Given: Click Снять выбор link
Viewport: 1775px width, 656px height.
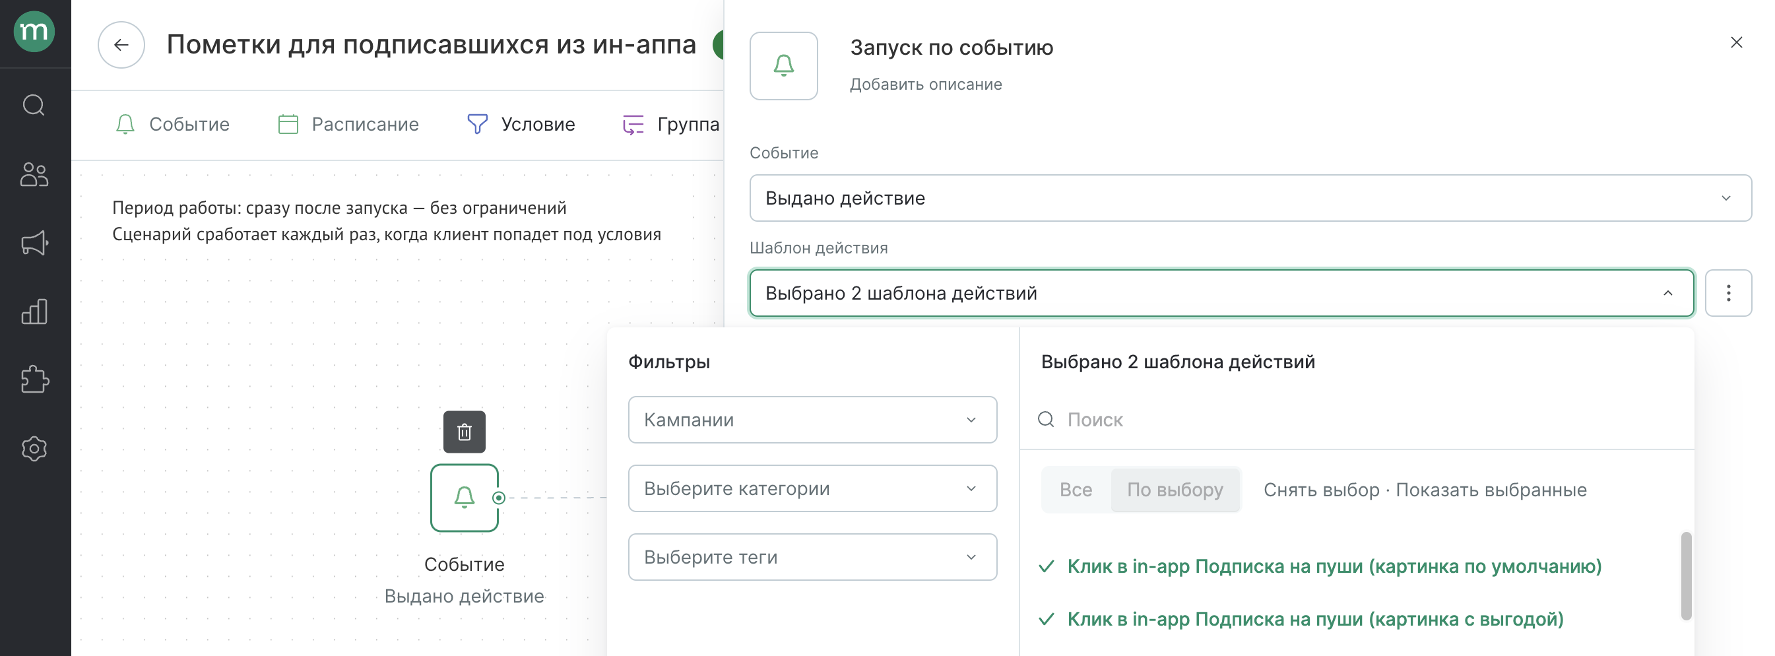Looking at the screenshot, I should [x=1321, y=490].
